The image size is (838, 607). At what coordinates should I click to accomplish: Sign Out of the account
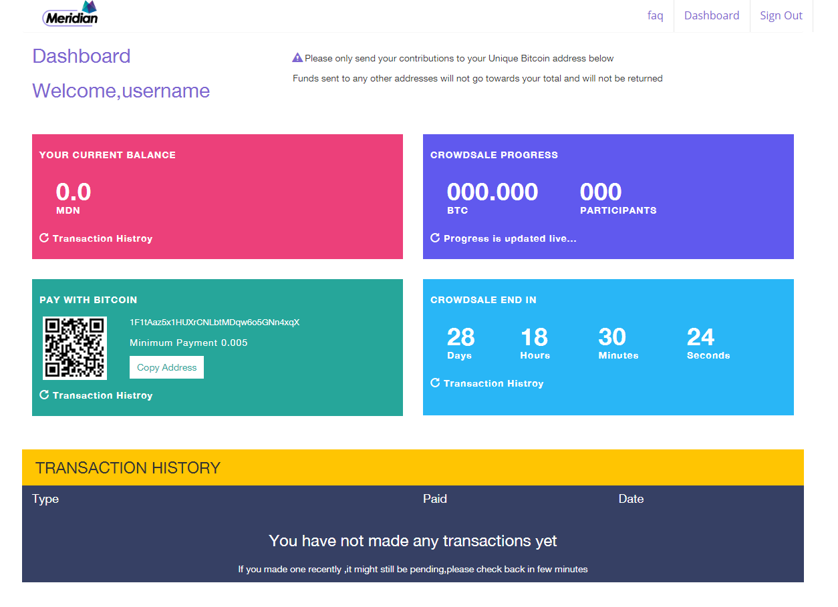tap(781, 15)
